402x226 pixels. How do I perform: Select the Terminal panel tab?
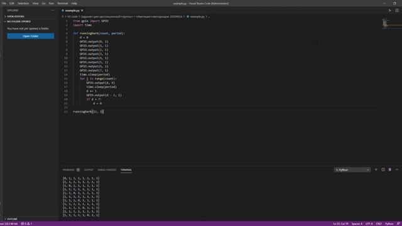[x=126, y=169]
